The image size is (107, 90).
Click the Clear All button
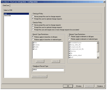[56, 61]
